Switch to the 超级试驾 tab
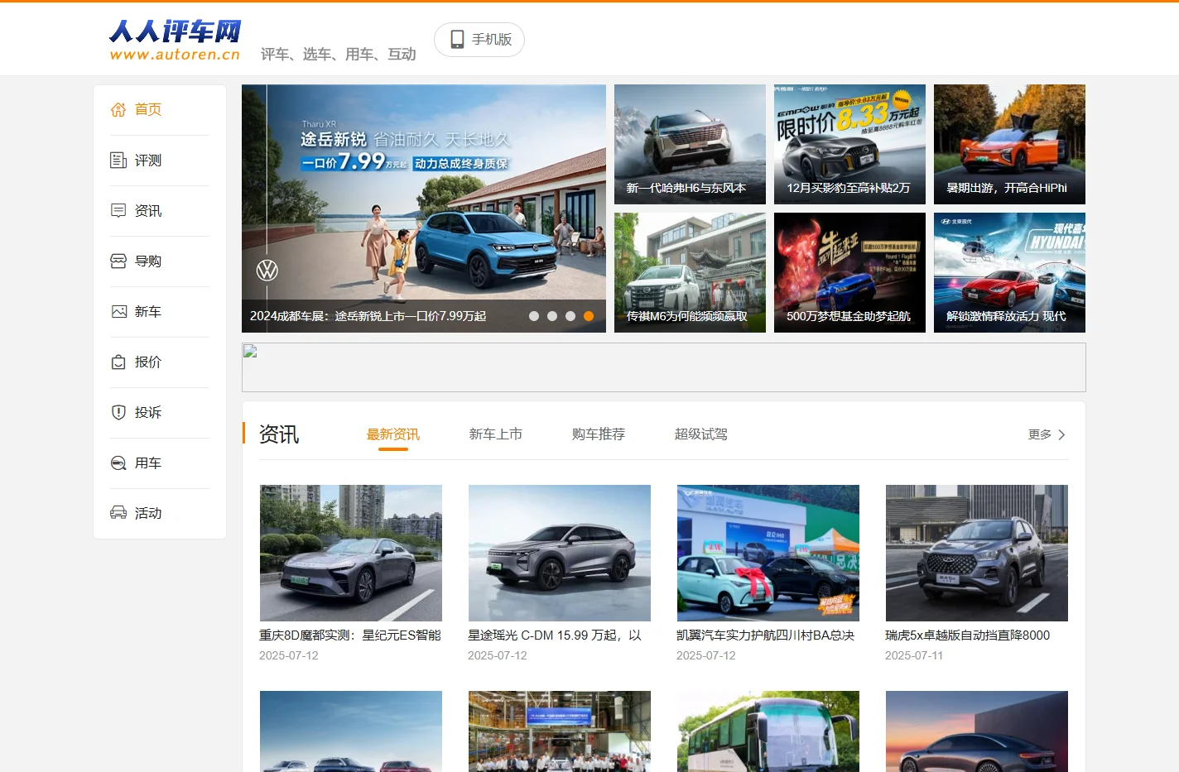 pyautogui.click(x=701, y=434)
